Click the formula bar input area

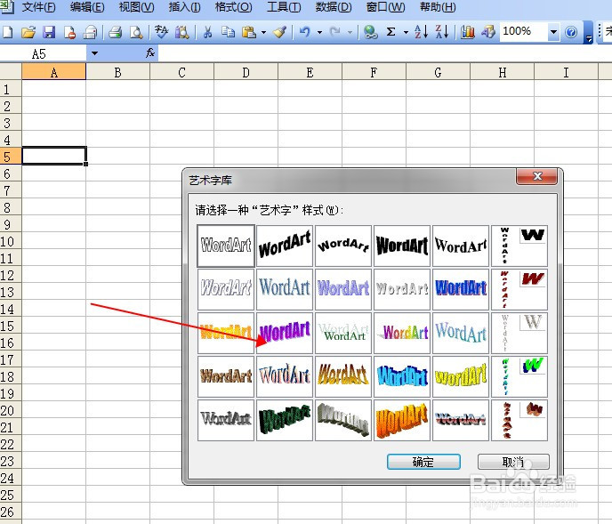[384, 53]
